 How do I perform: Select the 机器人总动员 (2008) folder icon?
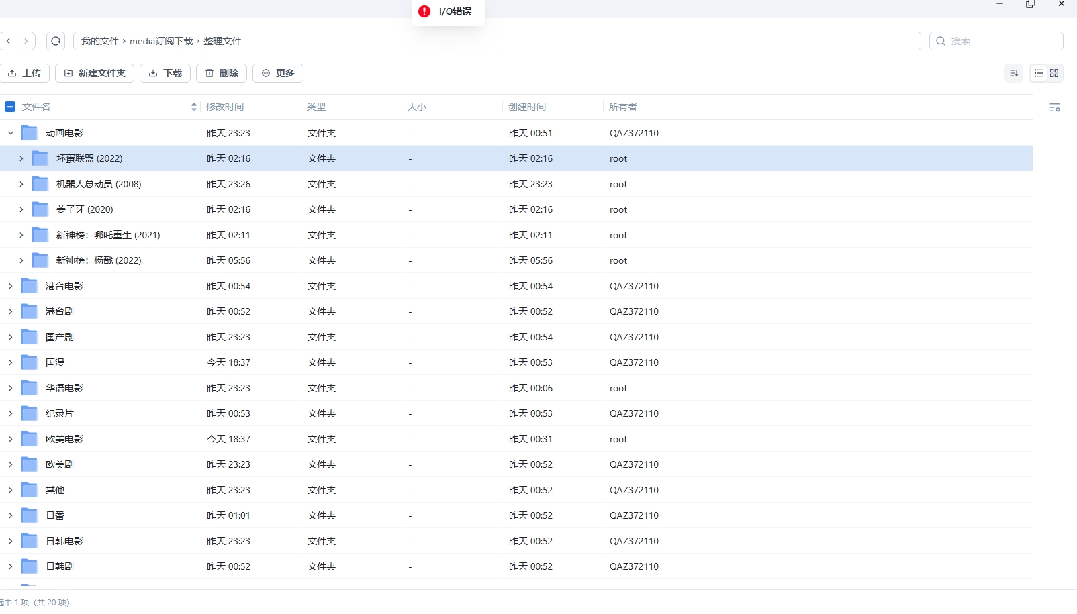(x=40, y=184)
